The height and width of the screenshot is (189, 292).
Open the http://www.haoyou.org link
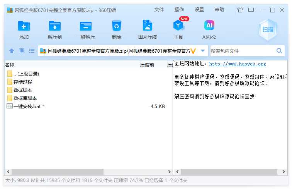click(238, 64)
